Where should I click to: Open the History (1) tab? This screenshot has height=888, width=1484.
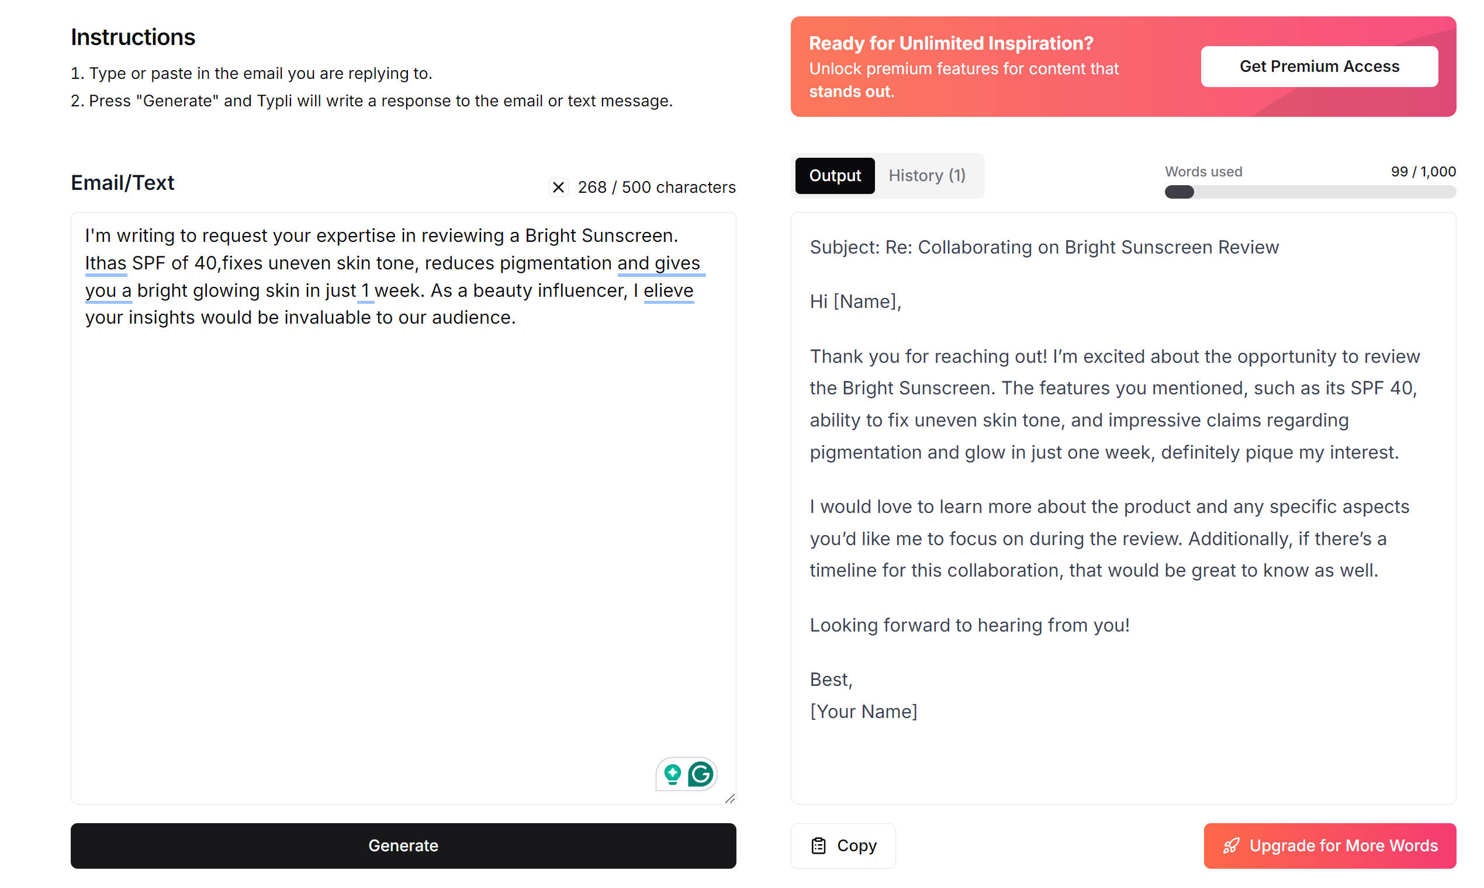[926, 175]
